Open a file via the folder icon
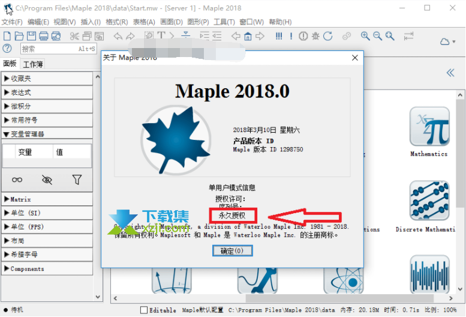466x317 pixels. pyautogui.click(x=19, y=36)
